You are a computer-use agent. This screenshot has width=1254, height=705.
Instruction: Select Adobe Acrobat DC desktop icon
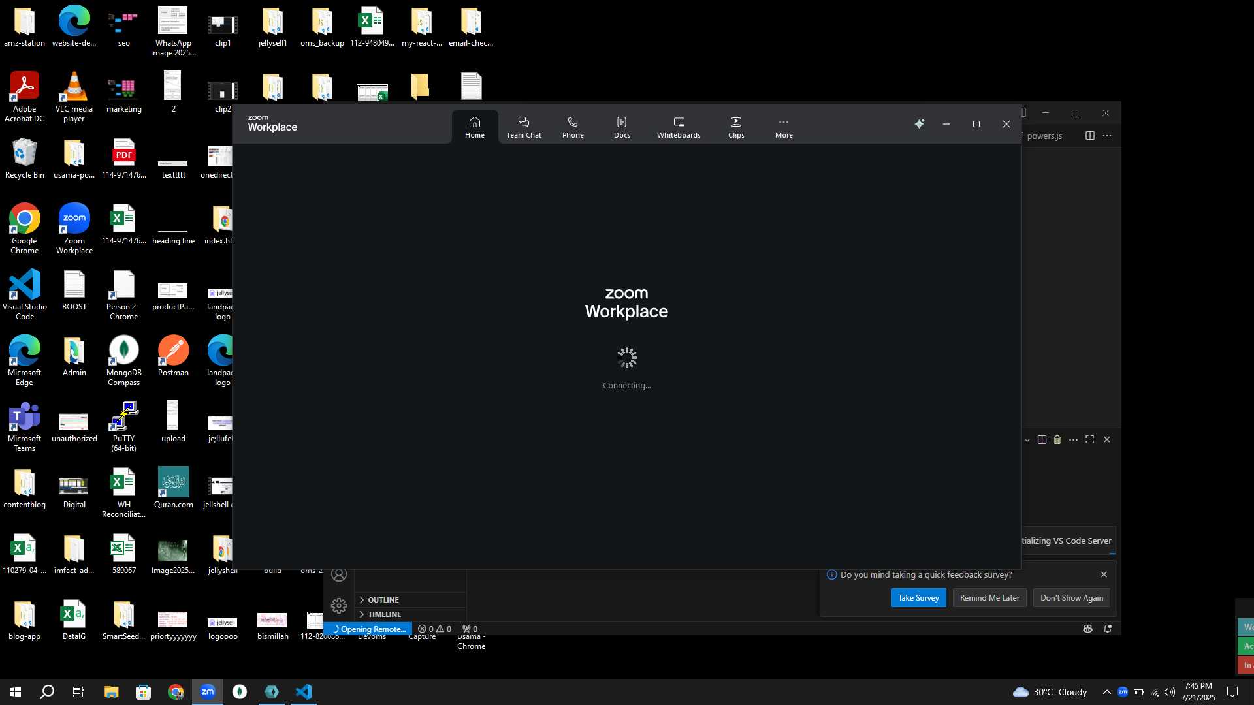(25, 97)
